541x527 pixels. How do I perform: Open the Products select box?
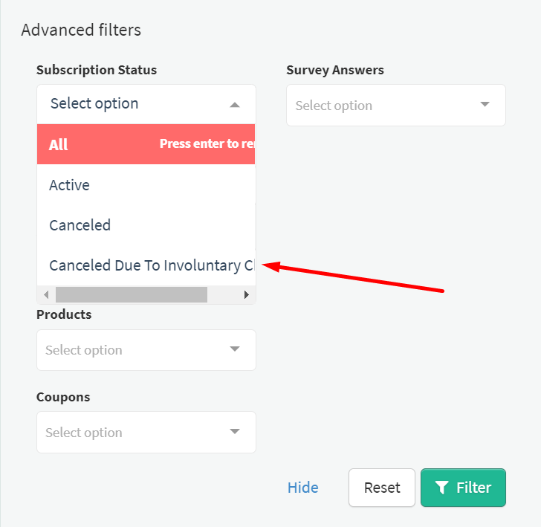coord(146,350)
